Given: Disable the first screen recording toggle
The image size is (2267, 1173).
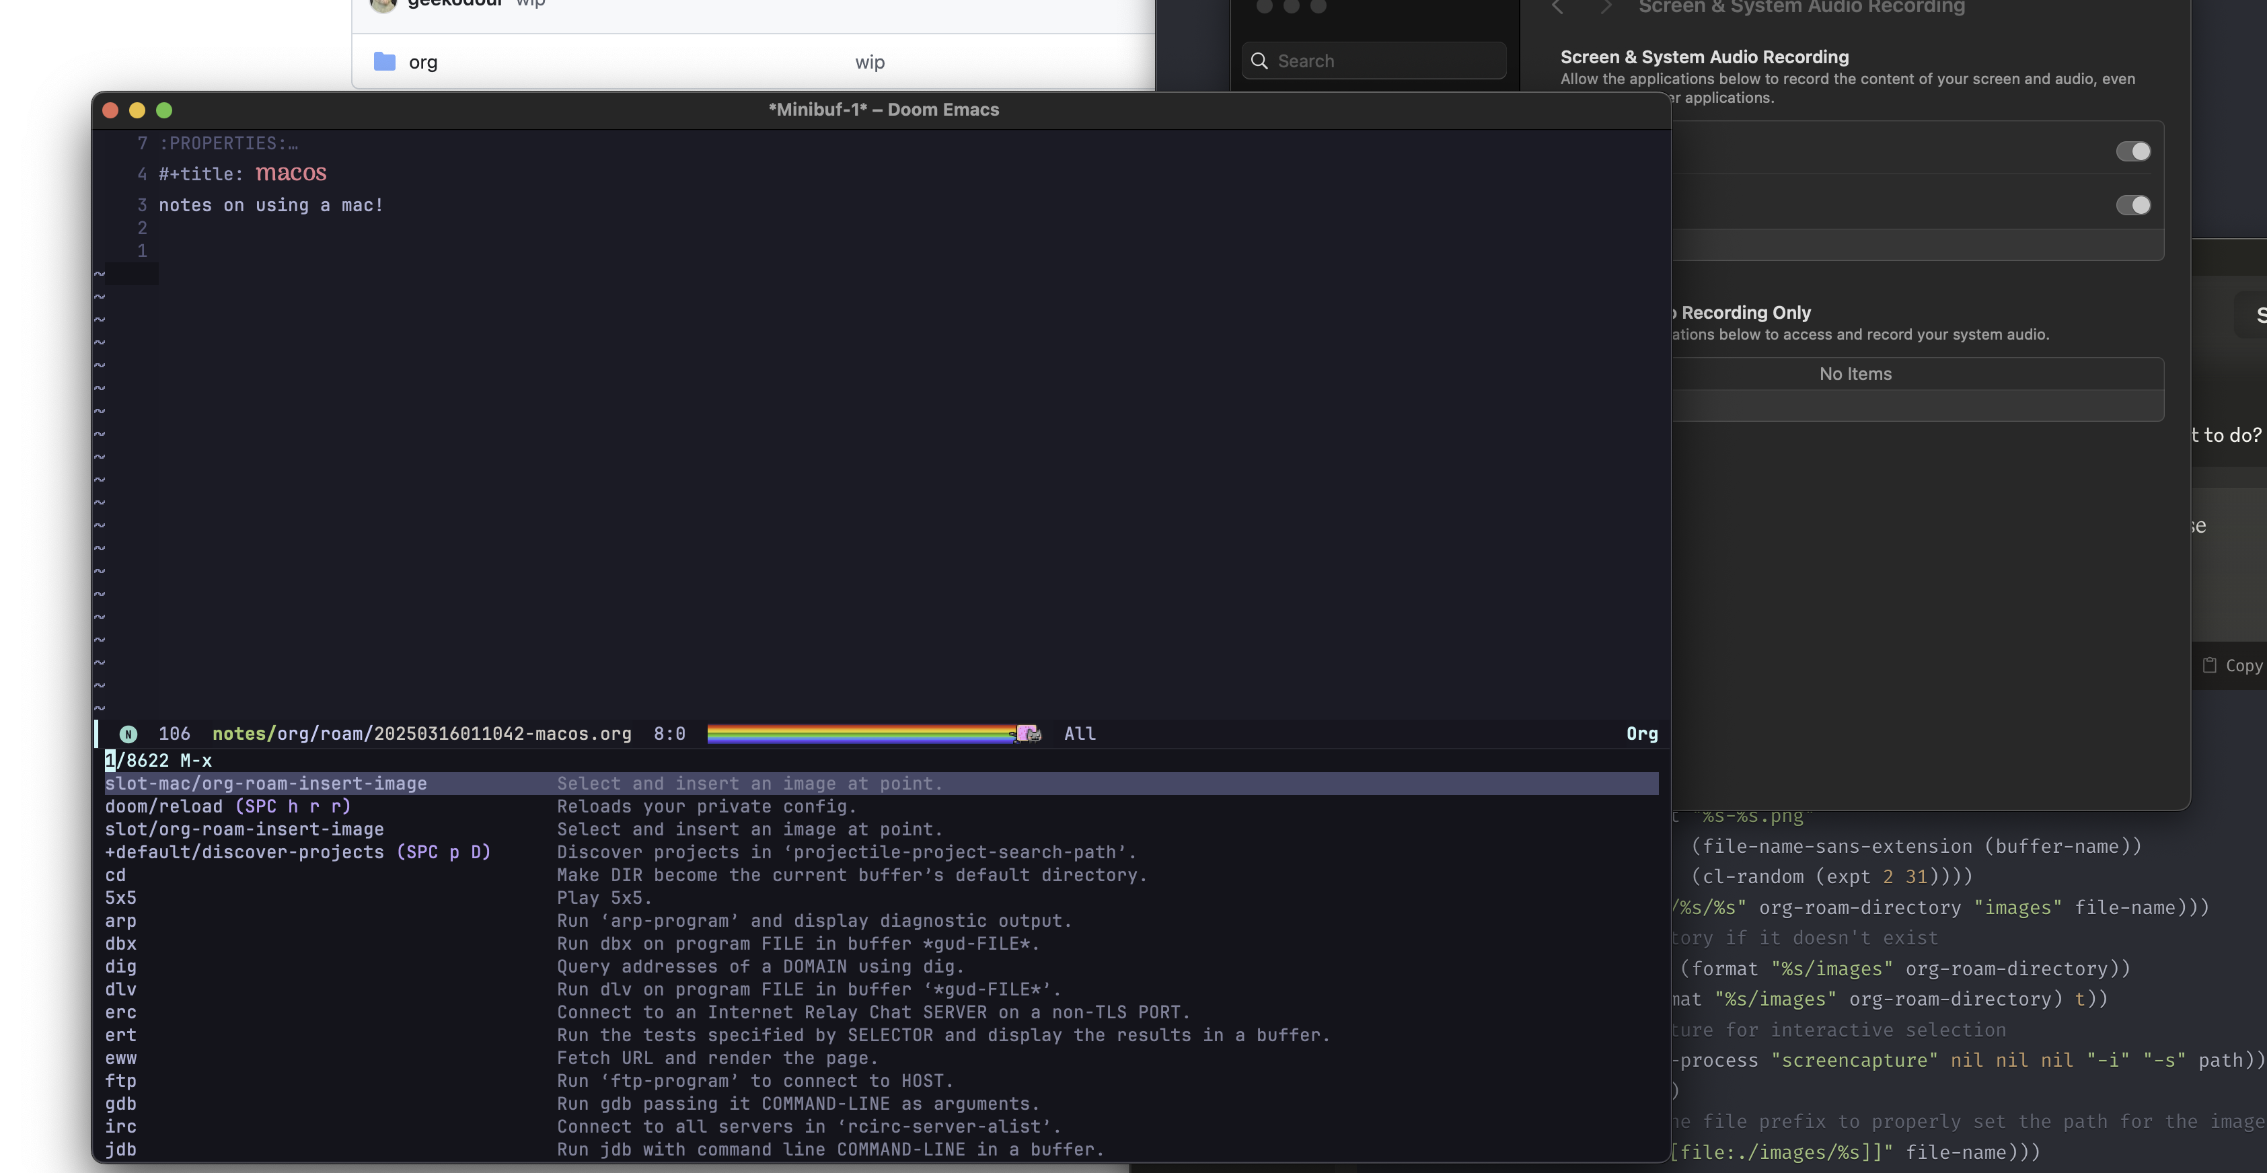Looking at the screenshot, I should [x=2132, y=151].
